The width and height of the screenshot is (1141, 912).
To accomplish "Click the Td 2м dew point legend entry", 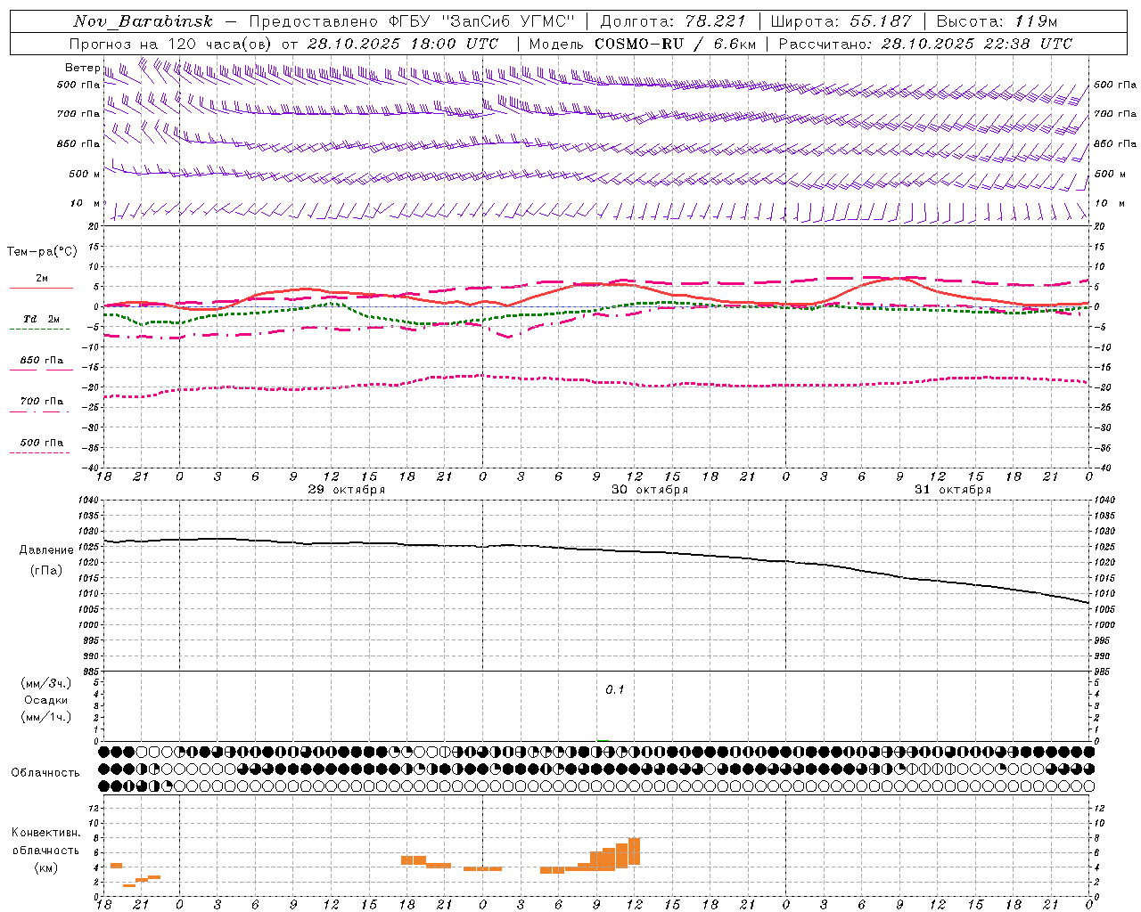I will [x=42, y=319].
